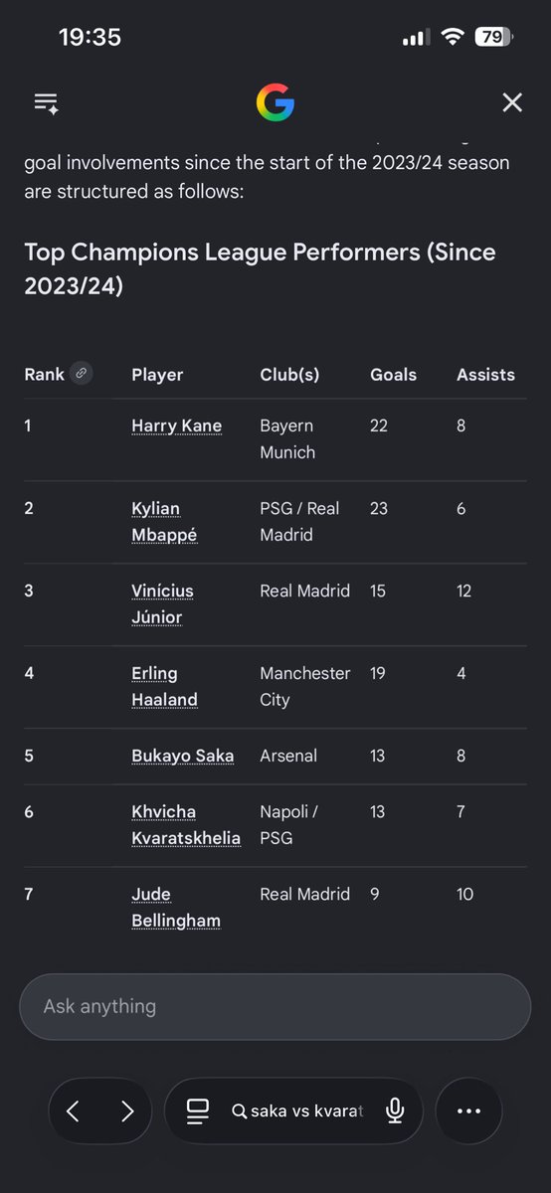Open the Erling Haaland link
The height and width of the screenshot is (1193, 551).
click(x=165, y=687)
